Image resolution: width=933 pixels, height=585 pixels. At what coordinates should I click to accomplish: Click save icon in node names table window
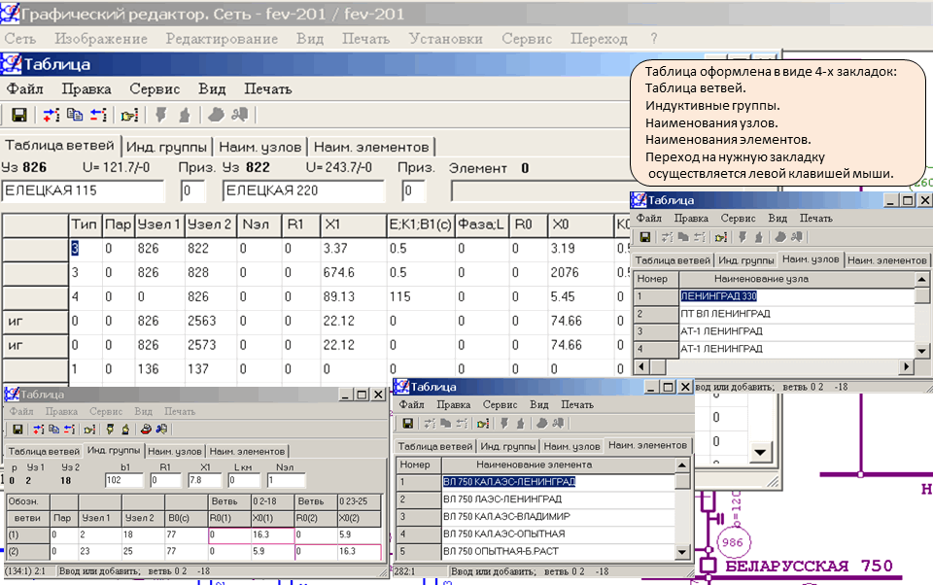click(x=644, y=237)
